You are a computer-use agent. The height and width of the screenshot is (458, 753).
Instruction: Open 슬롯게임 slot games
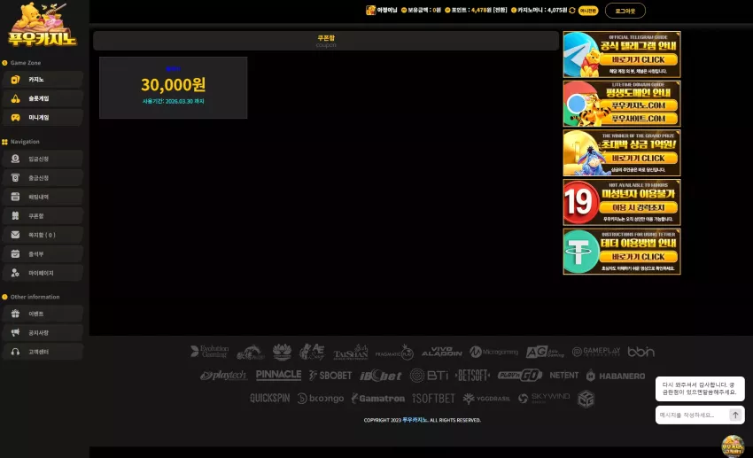[x=43, y=98]
